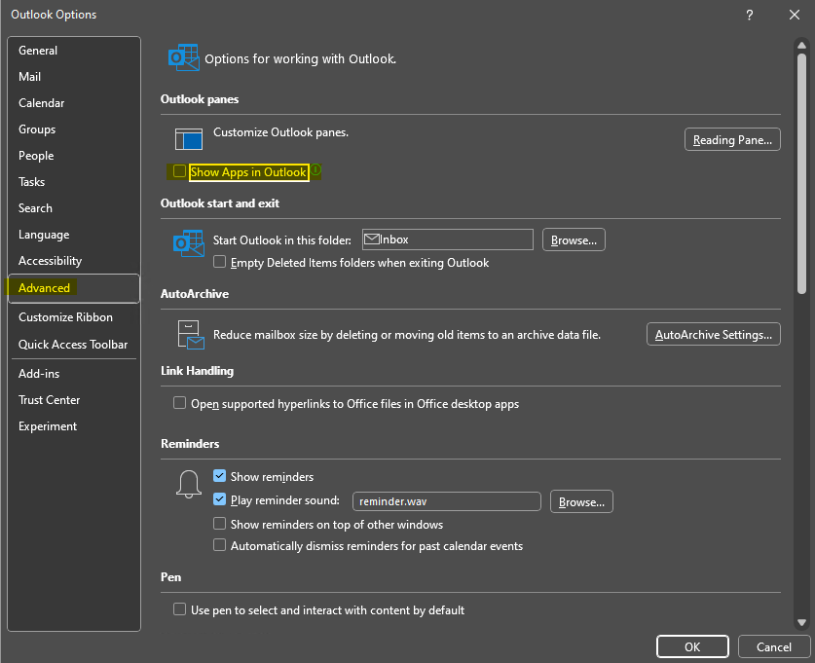Click the Outlook logo icon beside Options header
The image size is (815, 663).
pyautogui.click(x=183, y=57)
